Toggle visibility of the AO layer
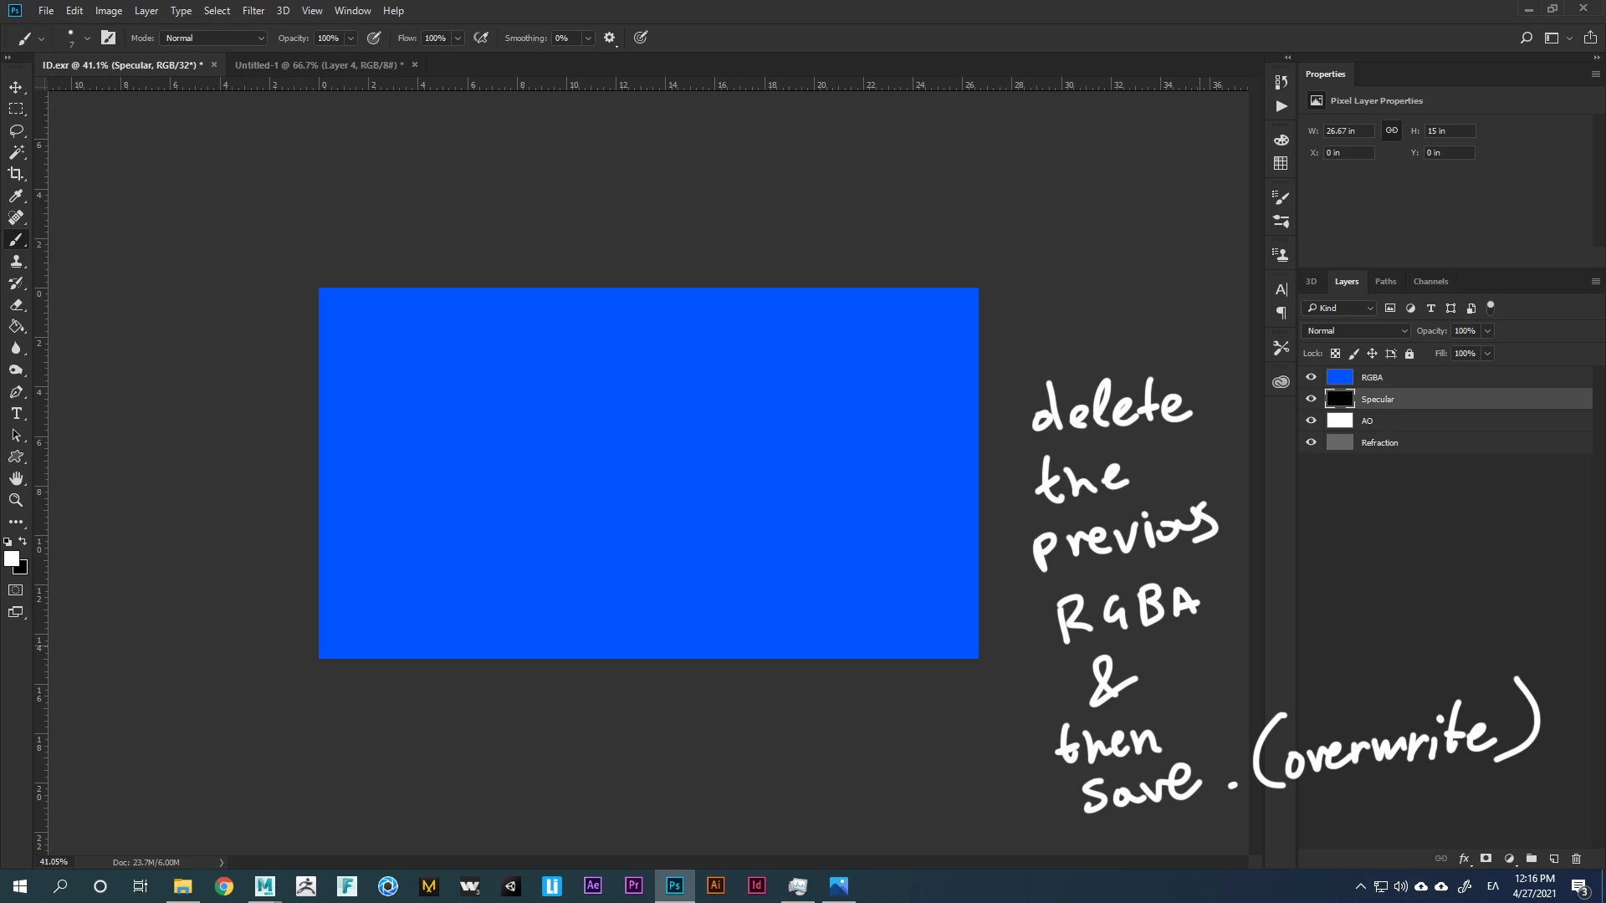The image size is (1606, 903). point(1311,421)
